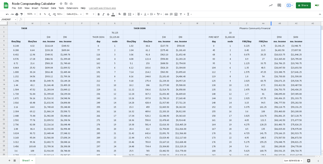The image size is (323, 164).
Task: Open 'Last edit was 5 hours ago' history
Action: [102, 8]
